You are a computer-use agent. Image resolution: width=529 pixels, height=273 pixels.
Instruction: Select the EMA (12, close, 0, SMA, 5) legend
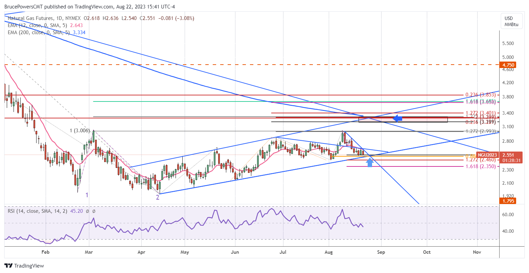(x=37, y=25)
